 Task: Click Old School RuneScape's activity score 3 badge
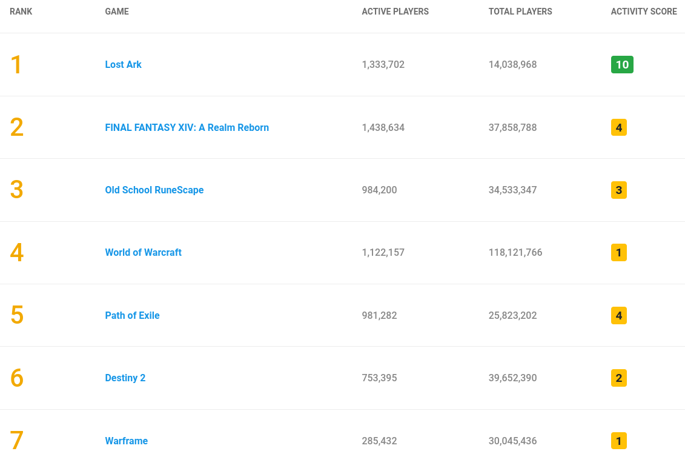pyautogui.click(x=618, y=190)
